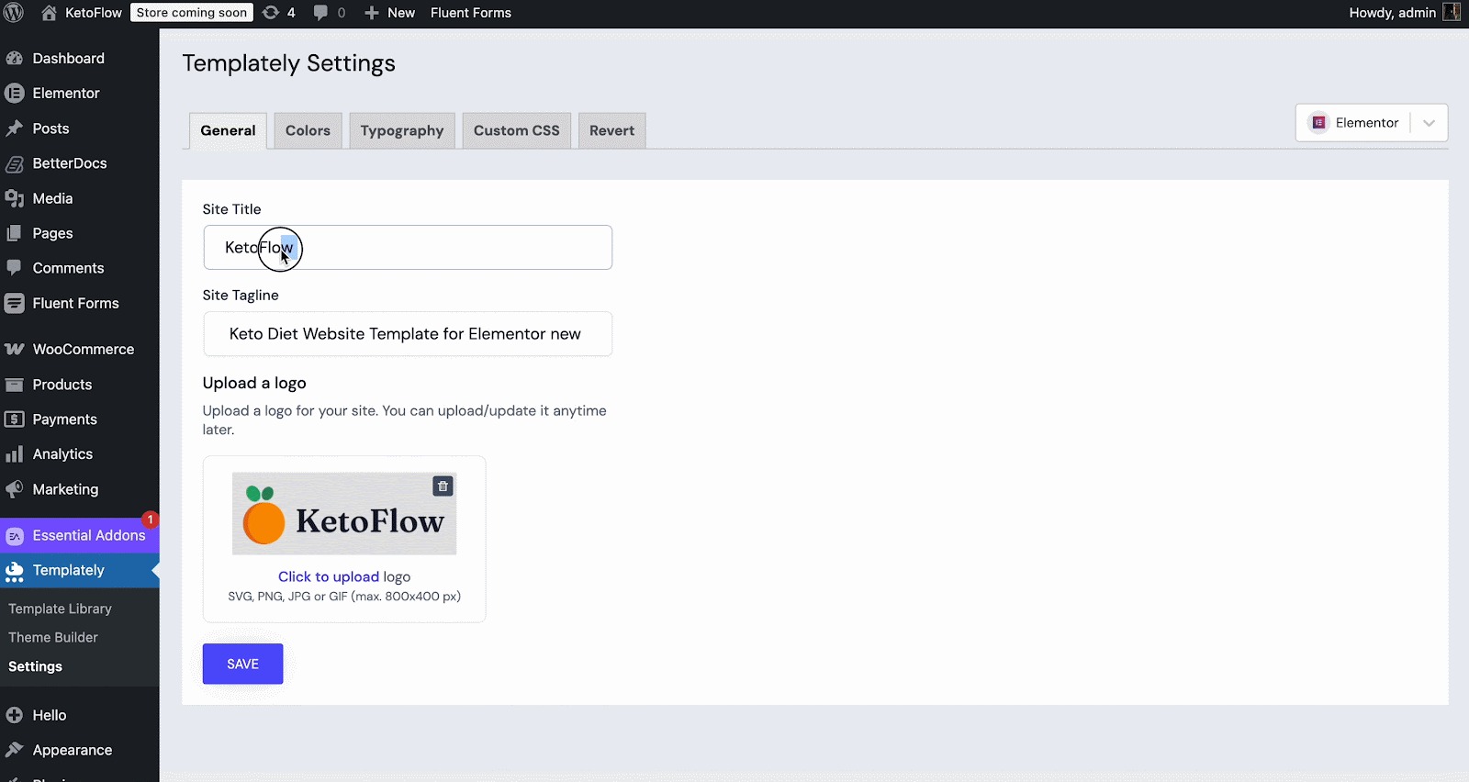Viewport: 1469px width, 782px height.
Task: Open the Theme Builder submenu
Action: pyautogui.click(x=53, y=637)
